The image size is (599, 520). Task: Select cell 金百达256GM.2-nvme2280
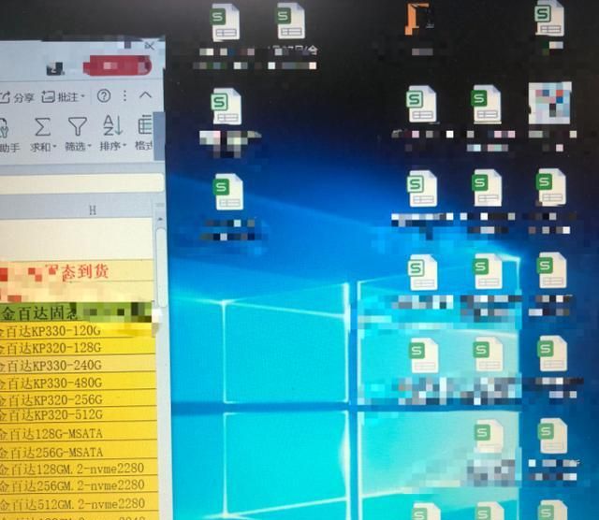point(79,485)
